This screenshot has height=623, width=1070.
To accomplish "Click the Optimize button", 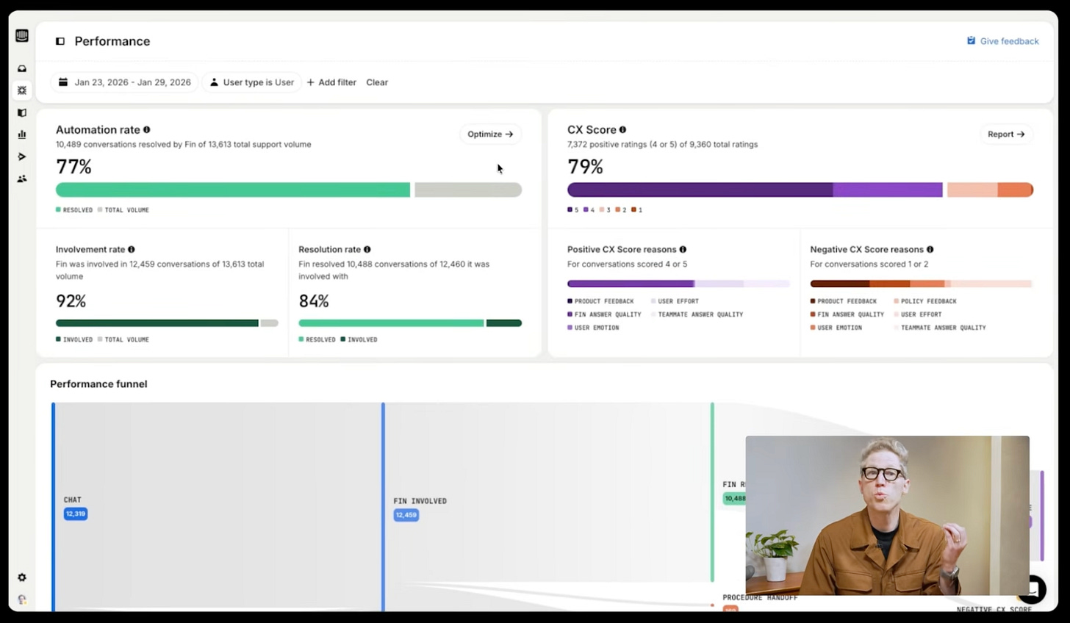I will coord(490,134).
